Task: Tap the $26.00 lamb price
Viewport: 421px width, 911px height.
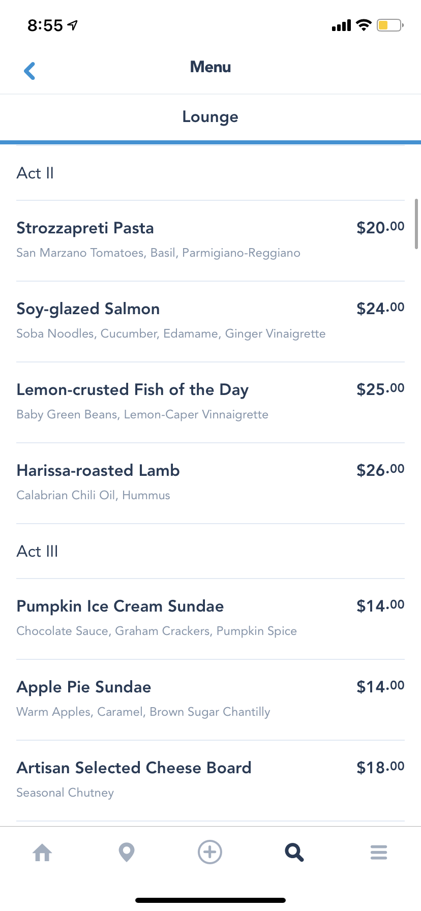Action: pyautogui.click(x=380, y=470)
